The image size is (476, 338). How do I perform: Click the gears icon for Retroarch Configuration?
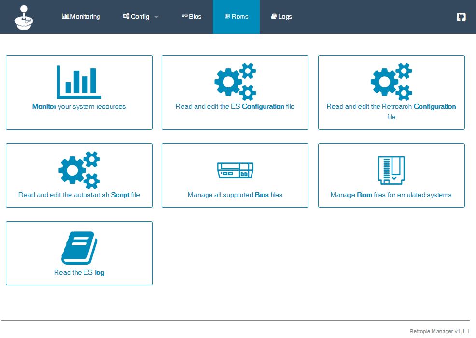pos(391,82)
